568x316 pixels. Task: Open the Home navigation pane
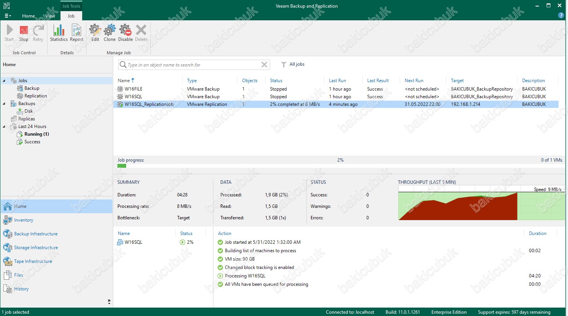pyautogui.click(x=57, y=206)
